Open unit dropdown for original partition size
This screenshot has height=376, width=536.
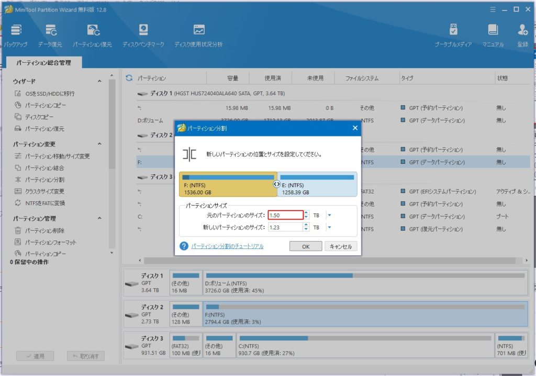coord(329,215)
